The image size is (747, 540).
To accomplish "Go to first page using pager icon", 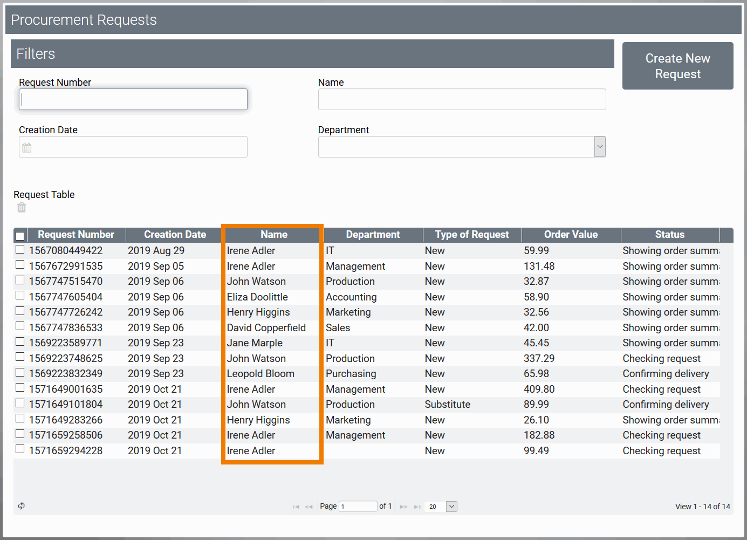I will [x=296, y=507].
